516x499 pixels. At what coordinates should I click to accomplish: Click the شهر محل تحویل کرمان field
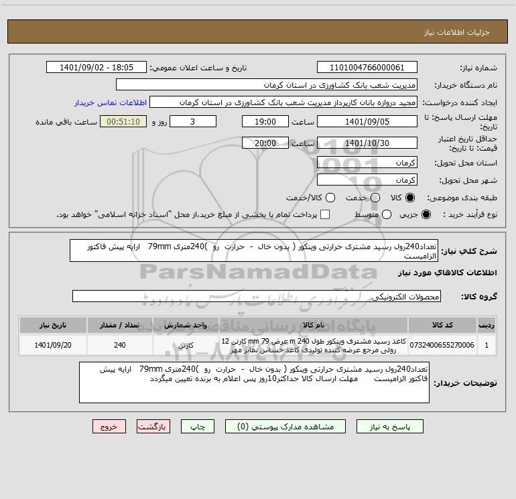pyautogui.click(x=367, y=180)
